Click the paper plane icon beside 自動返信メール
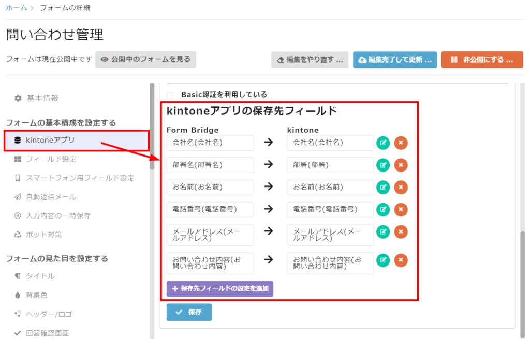The height and width of the screenshot is (342, 530). click(x=18, y=197)
